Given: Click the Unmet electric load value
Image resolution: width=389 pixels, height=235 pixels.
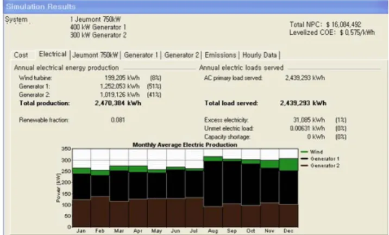Looking at the screenshot, I should click(x=308, y=128).
